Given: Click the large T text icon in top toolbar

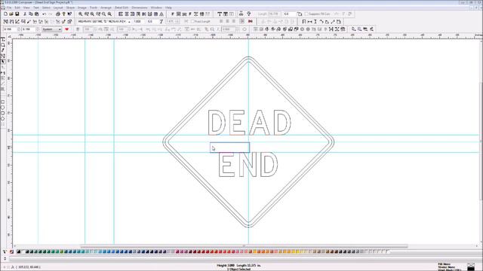Looking at the screenshot, I should point(220,14).
